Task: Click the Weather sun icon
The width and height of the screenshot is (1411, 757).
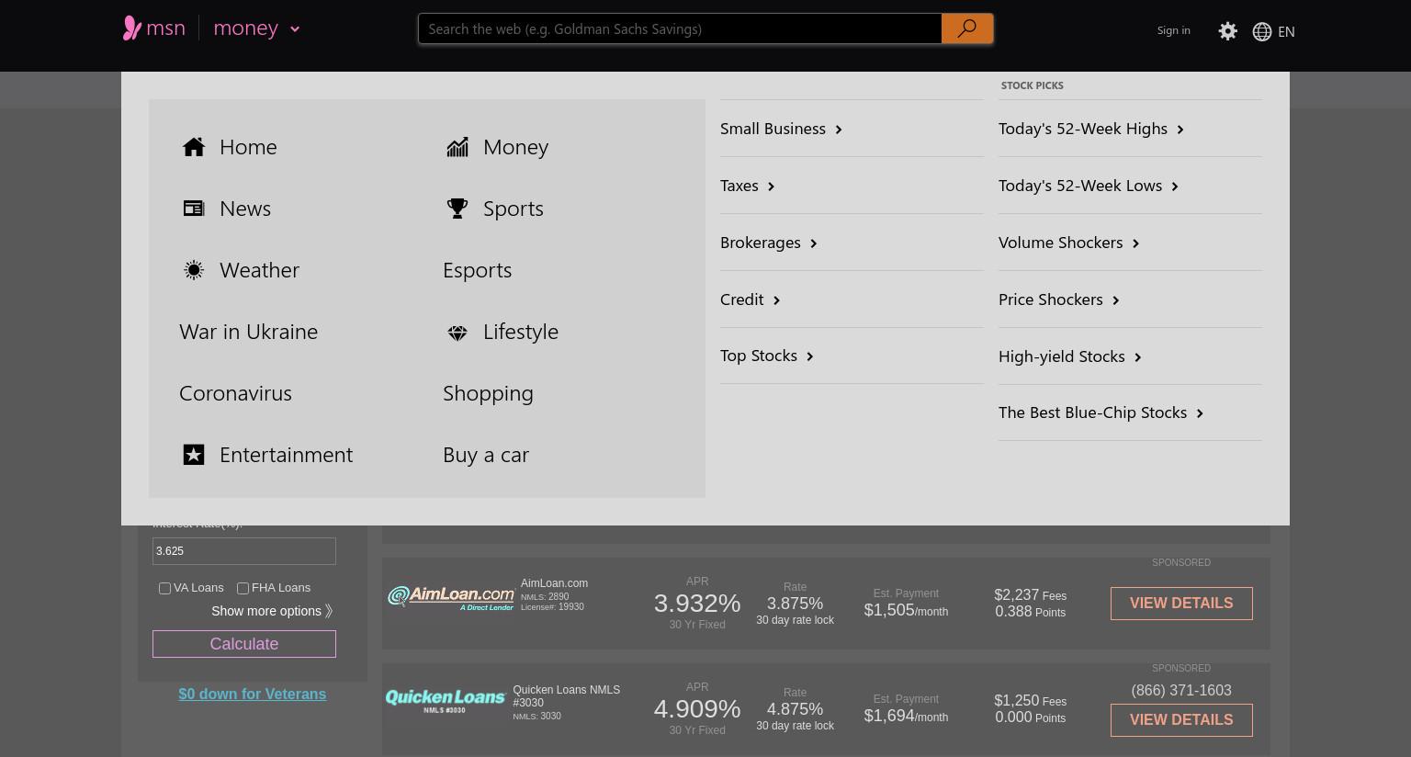Action: point(193,270)
